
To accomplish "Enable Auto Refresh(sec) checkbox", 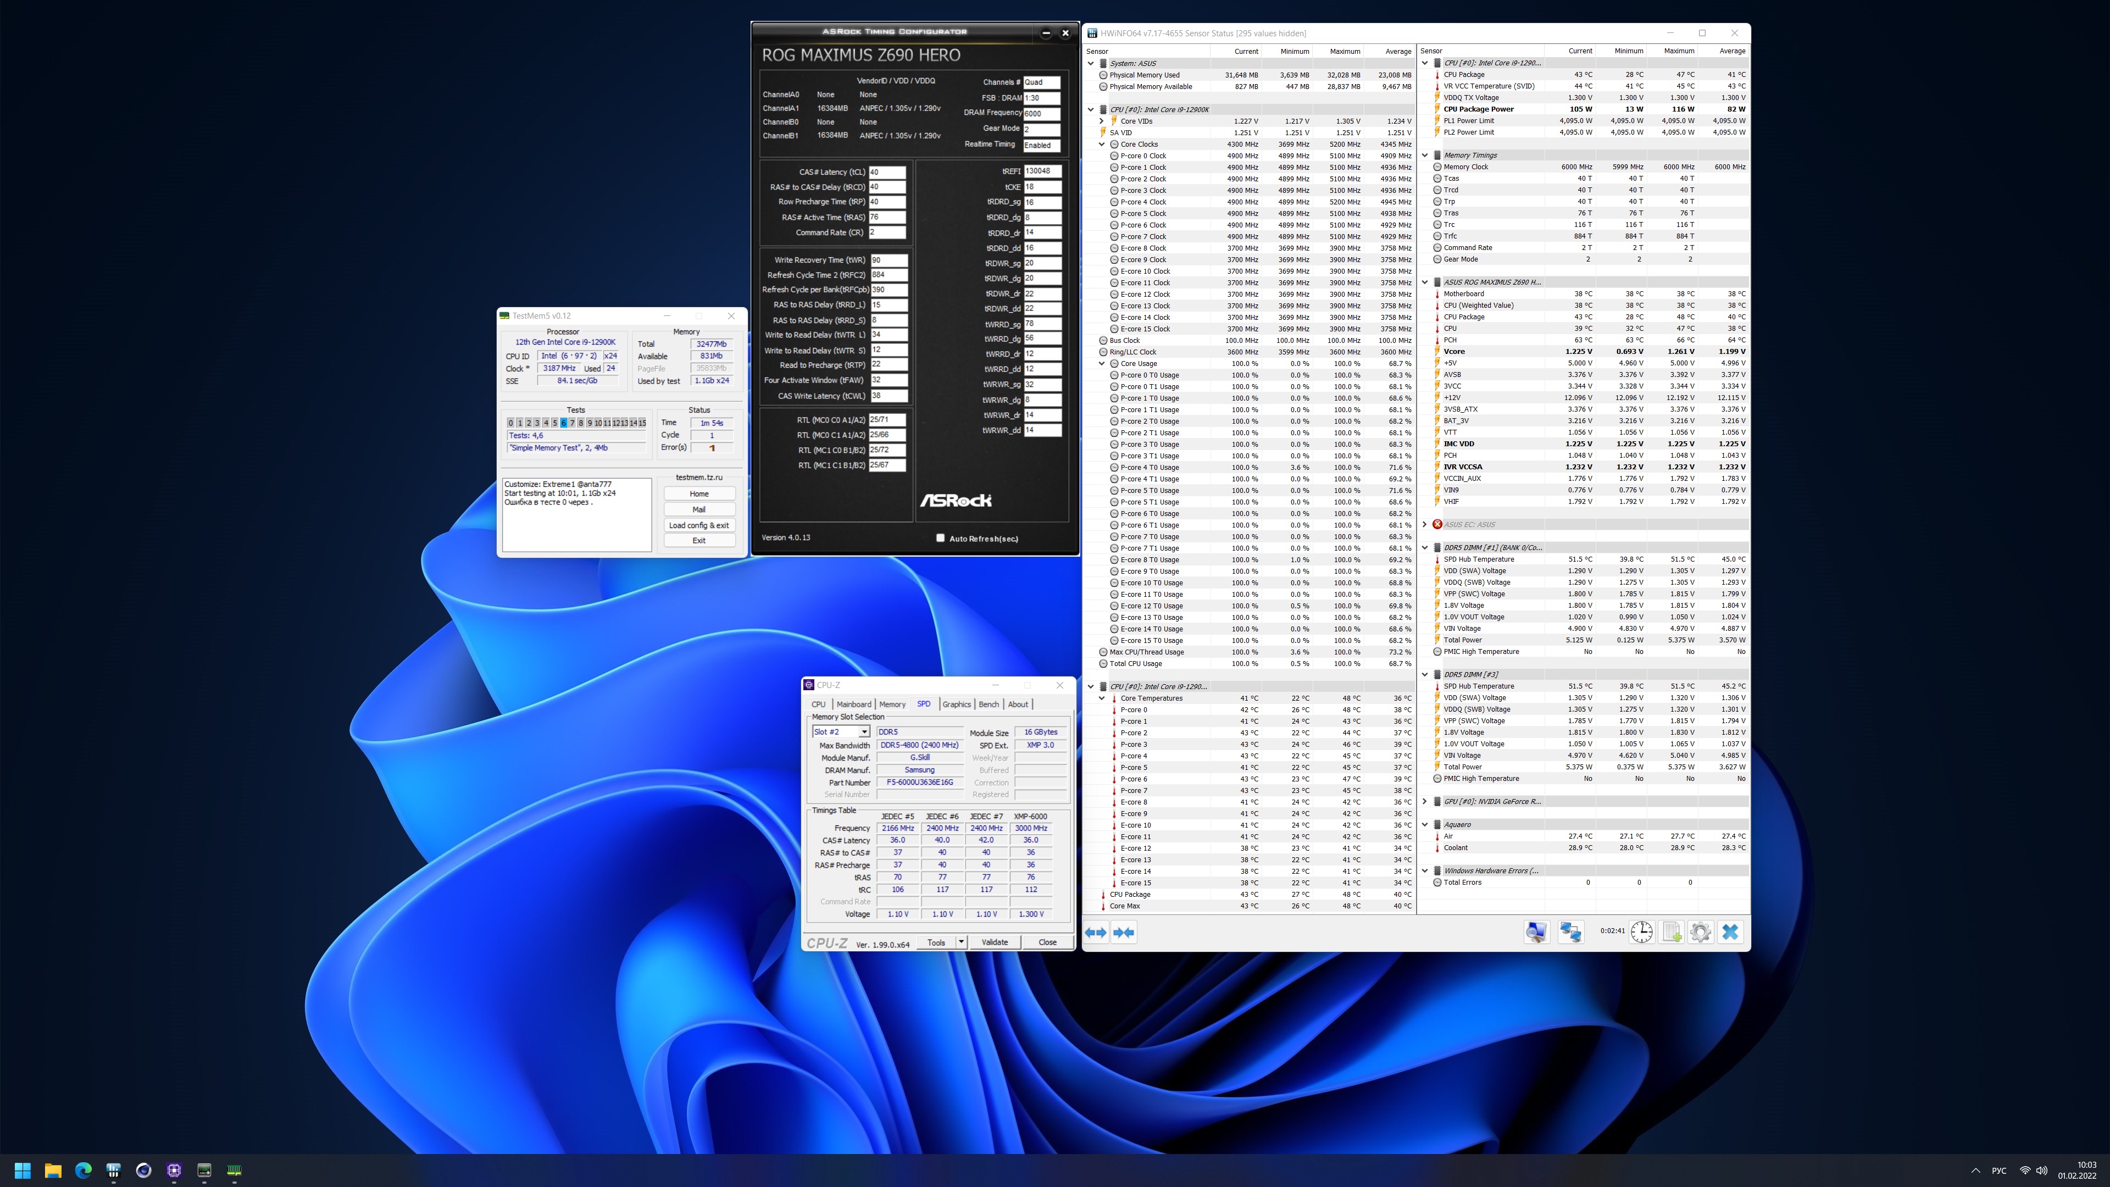I will (940, 538).
